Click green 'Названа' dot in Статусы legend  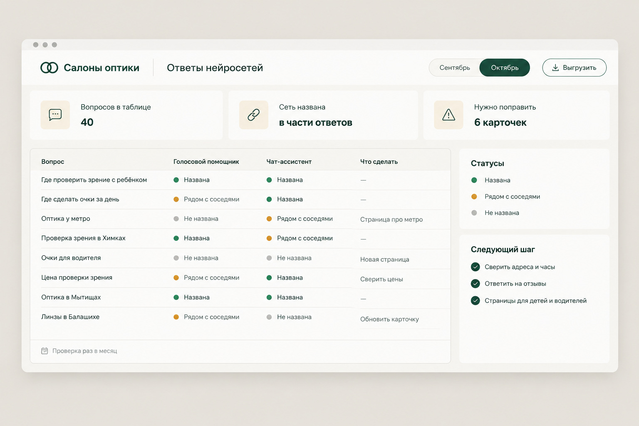(474, 180)
